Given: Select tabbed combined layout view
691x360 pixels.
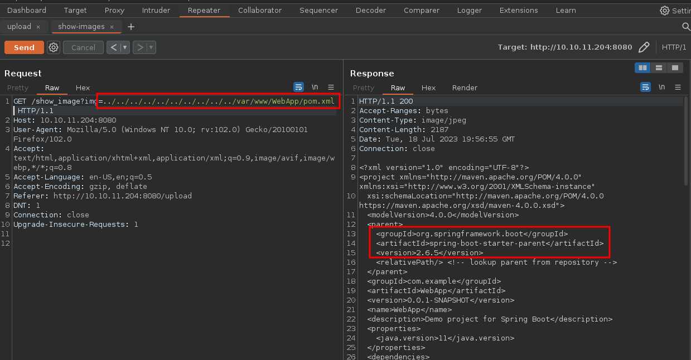Looking at the screenshot, I should pos(675,67).
